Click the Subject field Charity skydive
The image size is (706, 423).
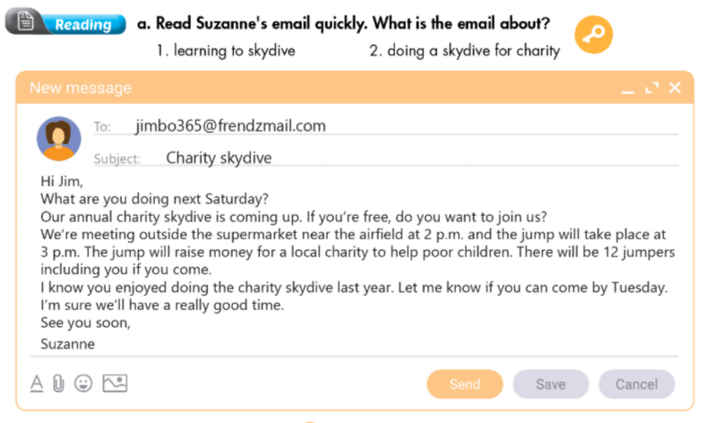tap(219, 159)
